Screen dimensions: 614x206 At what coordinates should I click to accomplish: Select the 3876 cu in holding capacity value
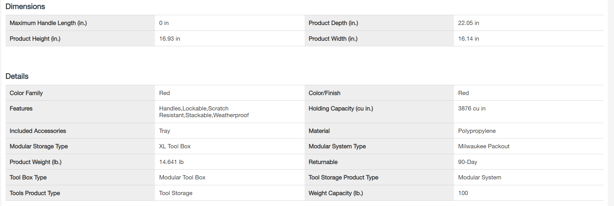click(x=472, y=108)
